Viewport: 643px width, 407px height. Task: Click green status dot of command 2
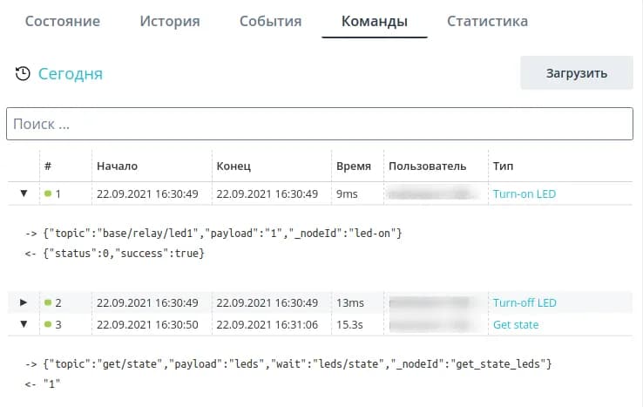[x=48, y=302]
